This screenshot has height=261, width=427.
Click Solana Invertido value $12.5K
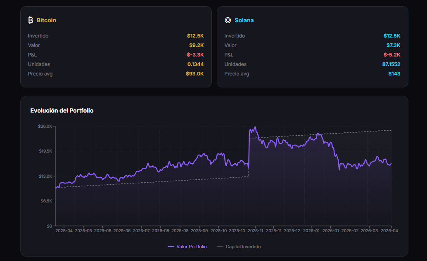click(x=392, y=35)
